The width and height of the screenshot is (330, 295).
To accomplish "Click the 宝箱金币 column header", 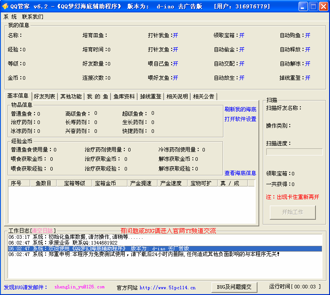I will (x=110, y=183).
